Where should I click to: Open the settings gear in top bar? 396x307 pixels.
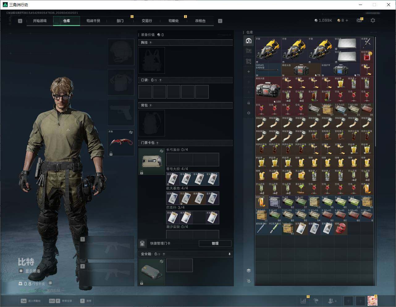(x=373, y=20)
